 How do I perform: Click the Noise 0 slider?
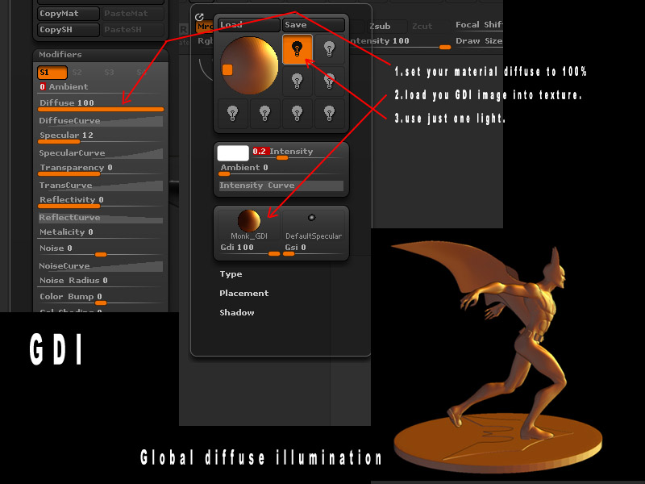101,250
